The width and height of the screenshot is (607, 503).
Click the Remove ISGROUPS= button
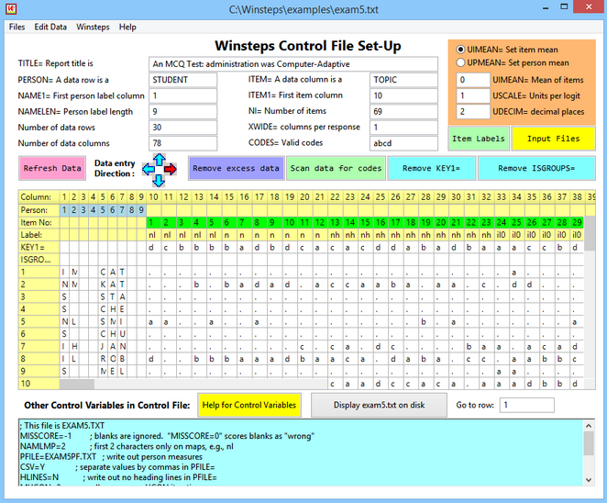pos(536,168)
